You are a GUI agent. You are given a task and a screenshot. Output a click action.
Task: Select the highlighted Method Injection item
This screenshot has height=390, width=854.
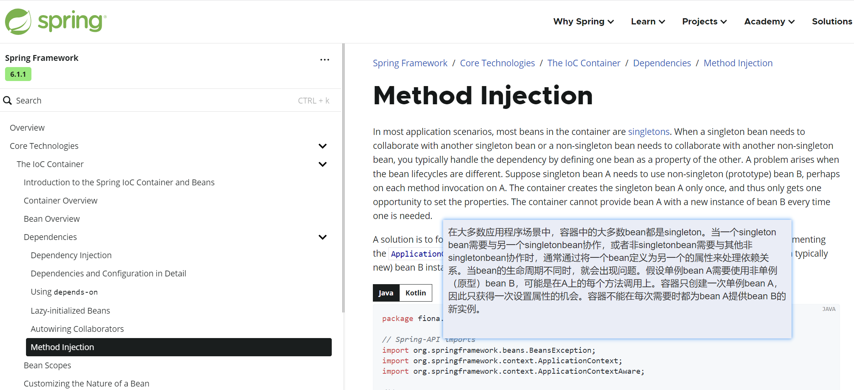179,347
